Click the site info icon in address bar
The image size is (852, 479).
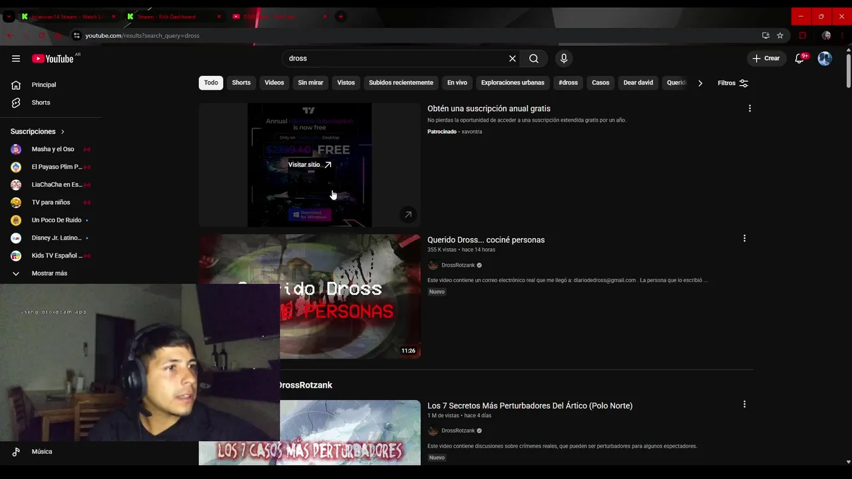[x=77, y=35]
